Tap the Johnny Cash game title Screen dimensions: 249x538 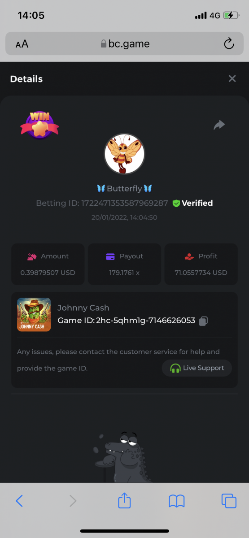point(83,308)
